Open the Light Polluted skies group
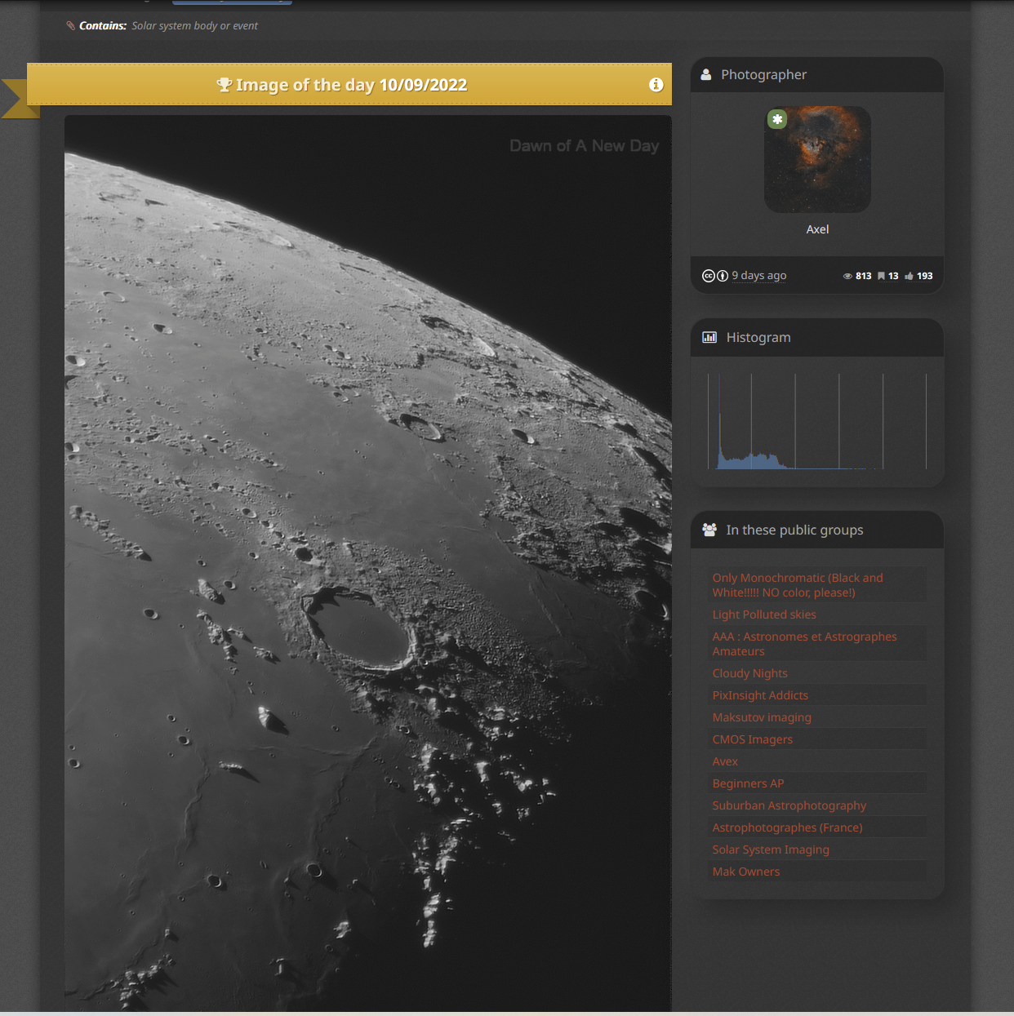Screen dimensions: 1014x1016 764,614
